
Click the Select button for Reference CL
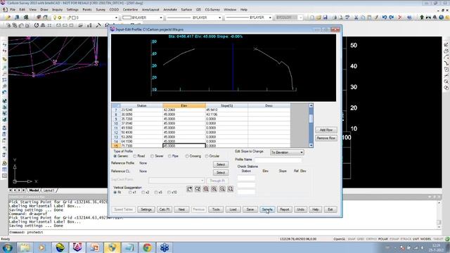[x=221, y=172]
